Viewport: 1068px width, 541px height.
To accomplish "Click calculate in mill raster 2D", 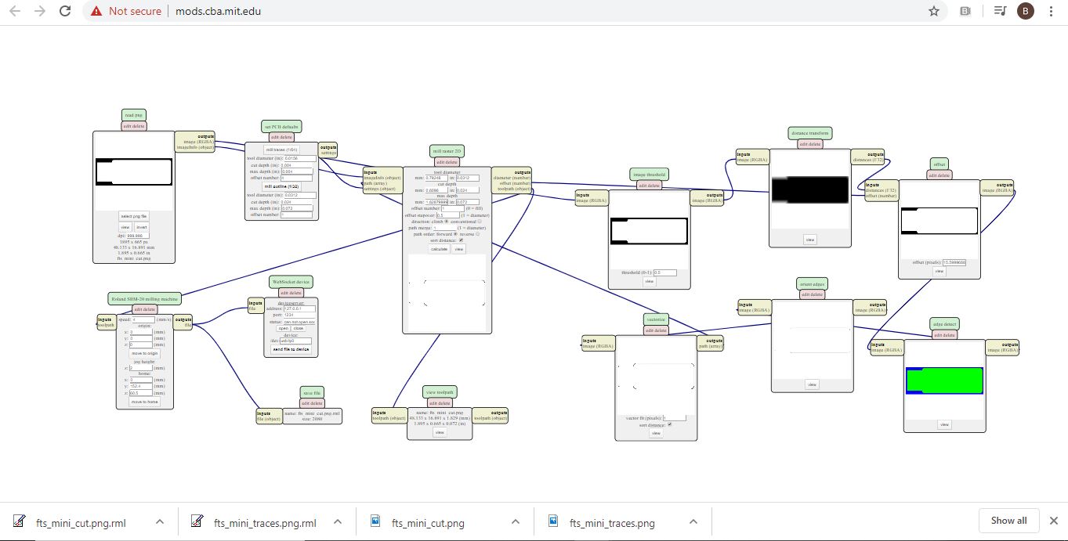I will [439, 249].
